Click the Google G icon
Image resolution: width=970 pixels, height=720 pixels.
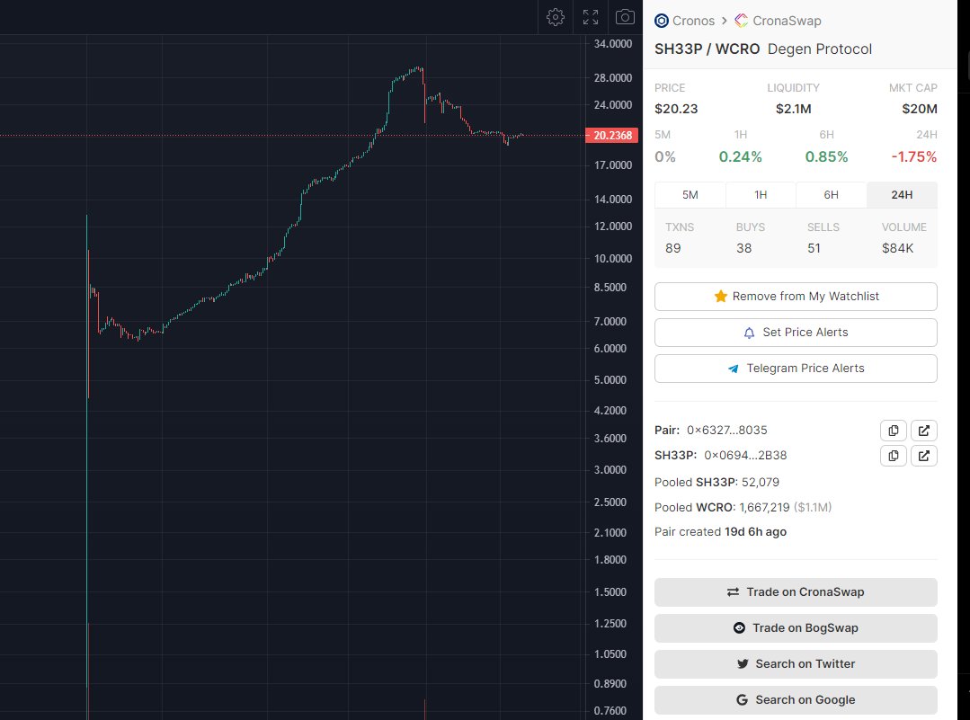743,699
